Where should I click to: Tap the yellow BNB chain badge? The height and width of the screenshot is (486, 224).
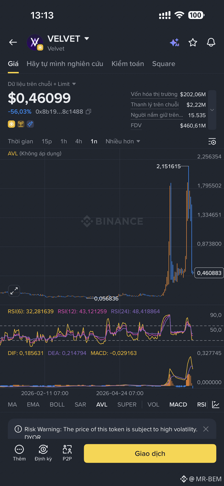pos(11,124)
